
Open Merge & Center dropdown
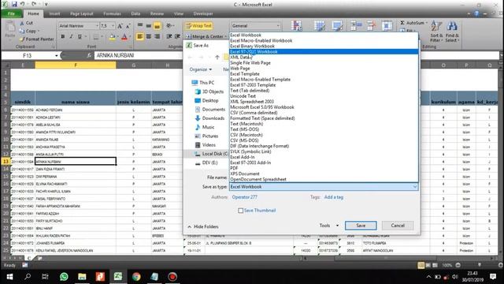[226, 36]
